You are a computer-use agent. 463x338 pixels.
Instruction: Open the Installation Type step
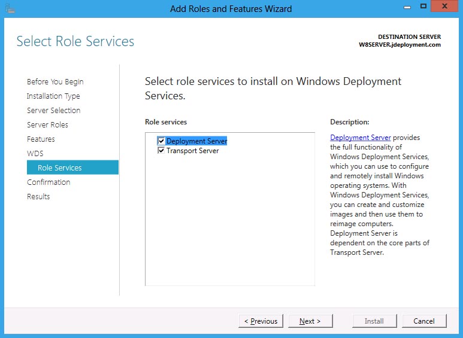click(x=53, y=96)
